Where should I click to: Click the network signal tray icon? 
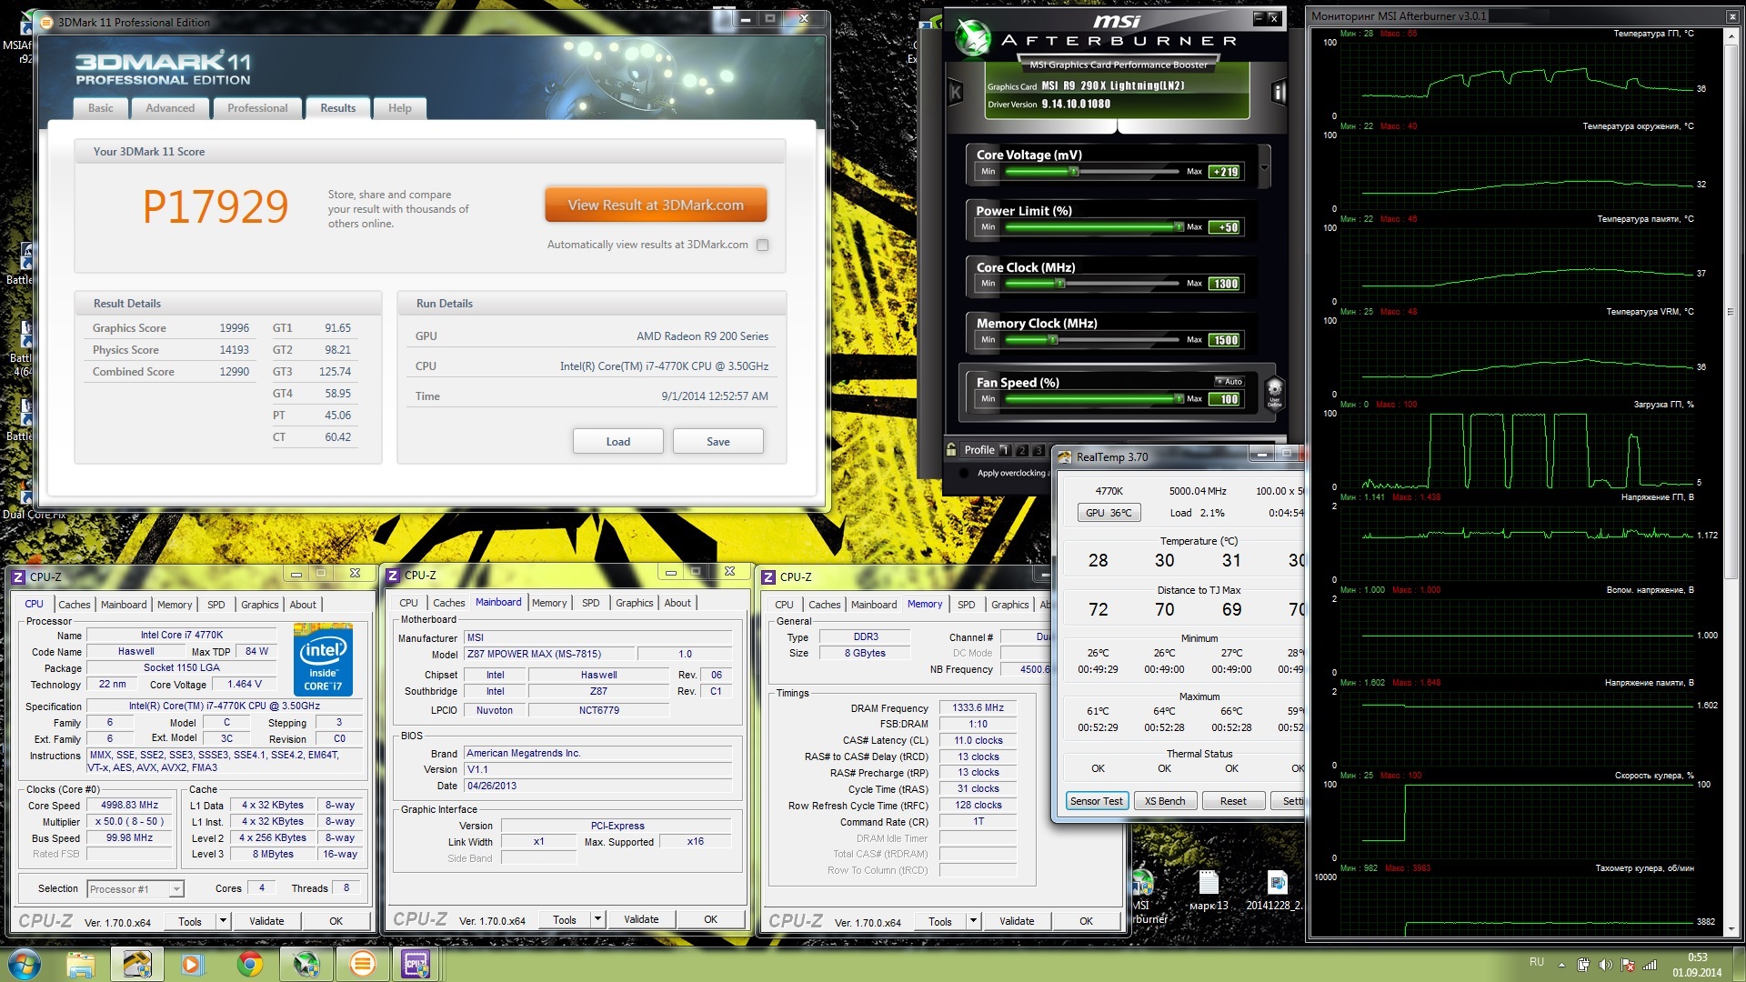[x=1650, y=965]
